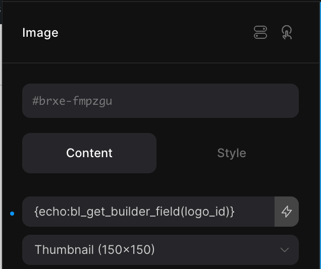The image size is (321, 269).
Task: Expand the Thumbnail (150×150) size dropdown
Action: 161,249
